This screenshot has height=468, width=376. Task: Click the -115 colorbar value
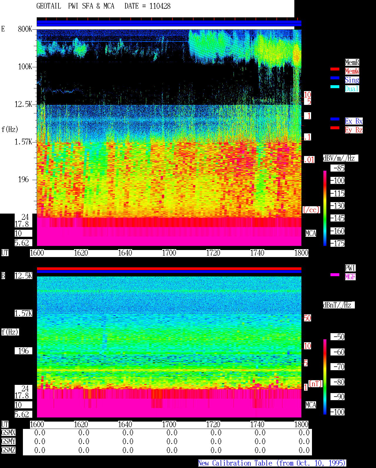tap(338, 193)
